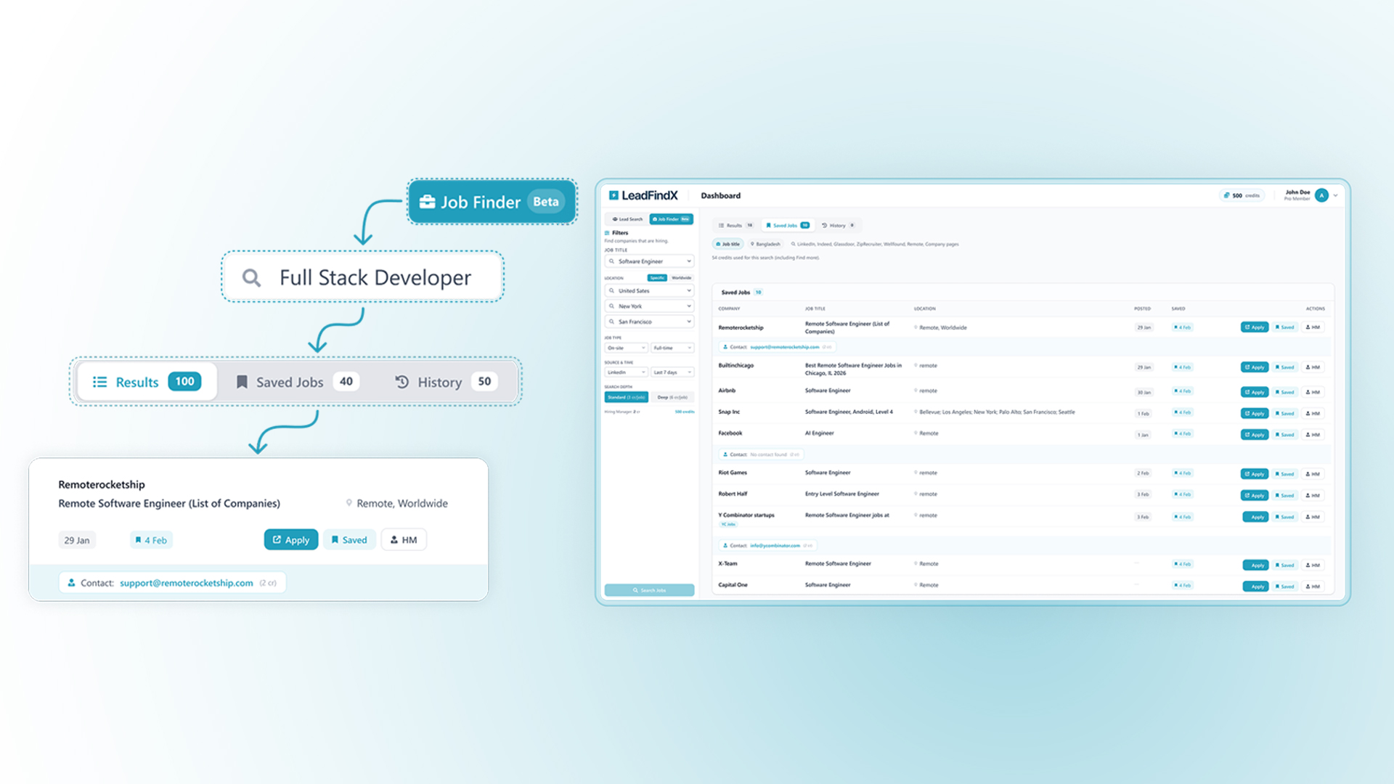Click the pin icon on the Bangladesh chip
Screen dimensions: 1394x784
753,244
